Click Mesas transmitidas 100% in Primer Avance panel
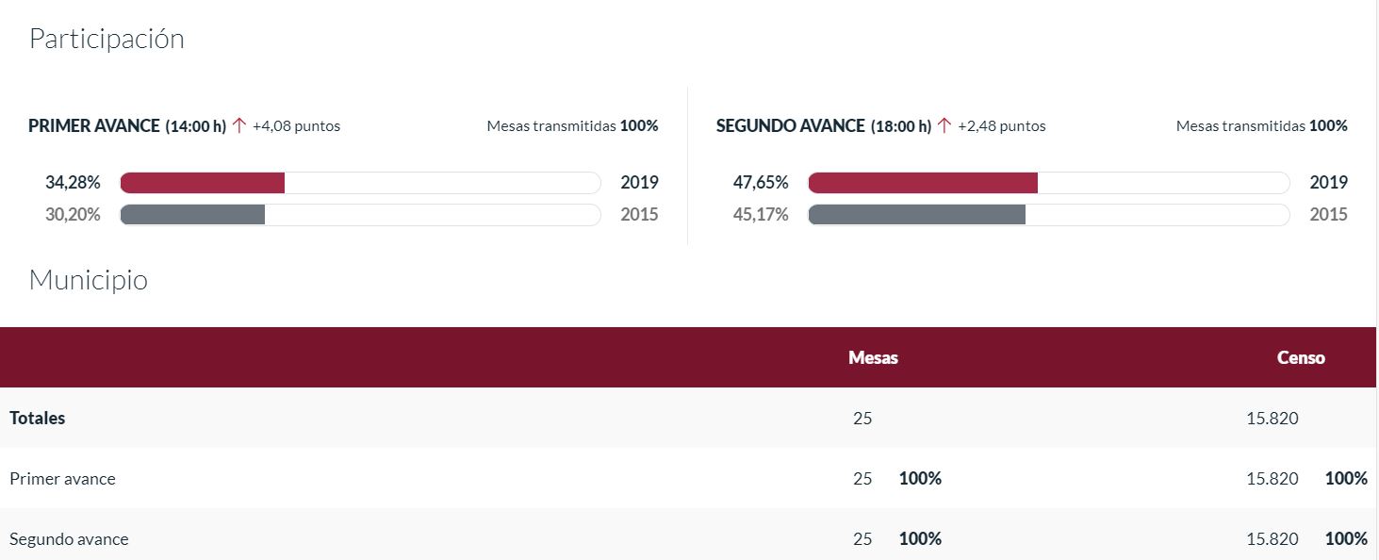1379x560 pixels. pyautogui.click(x=572, y=125)
